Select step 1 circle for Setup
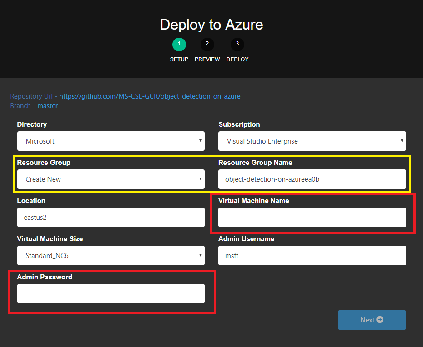 point(179,45)
